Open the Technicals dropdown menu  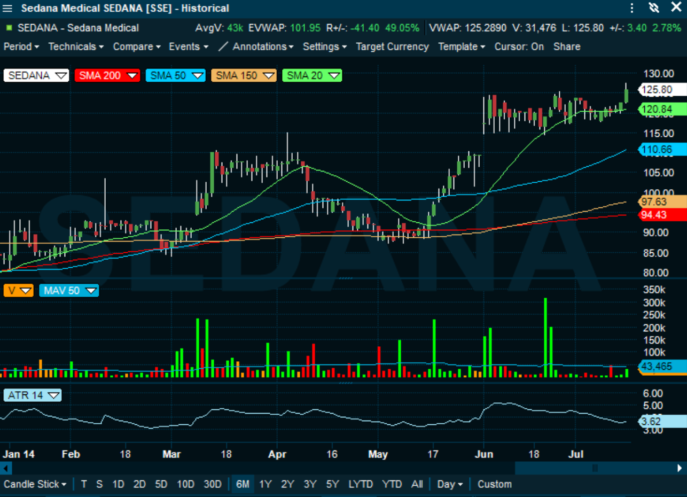point(76,46)
